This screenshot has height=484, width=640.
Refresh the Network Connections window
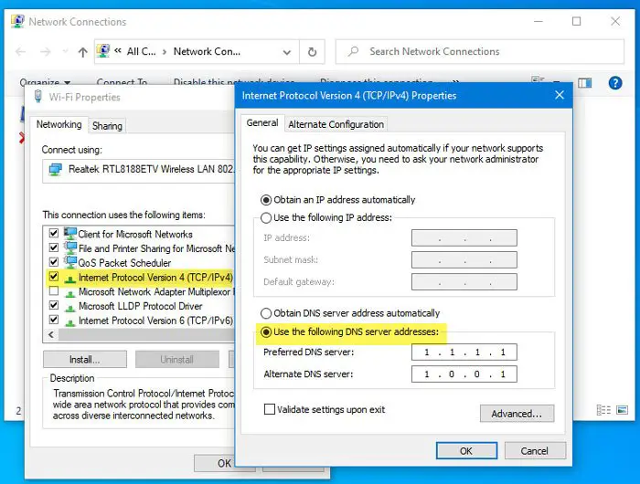(x=312, y=52)
